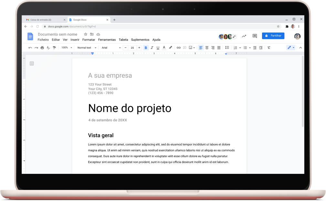Open the comment history icon
The height and width of the screenshot is (201, 326).
pyautogui.click(x=255, y=36)
